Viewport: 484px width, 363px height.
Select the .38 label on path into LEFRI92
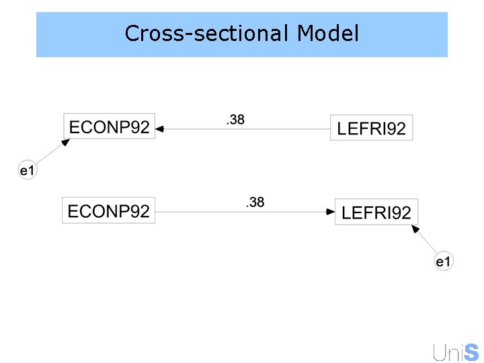[x=254, y=202]
